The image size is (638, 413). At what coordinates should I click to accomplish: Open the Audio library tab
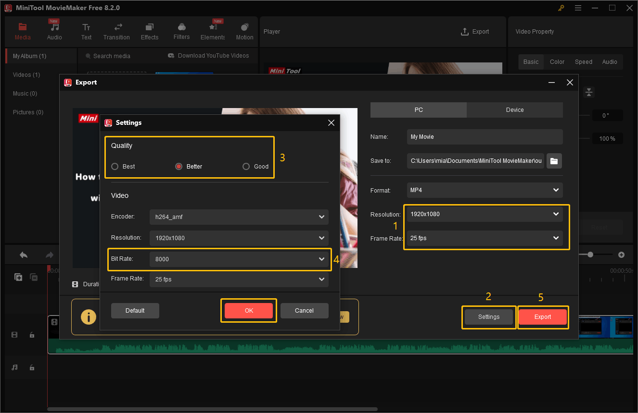[54, 32]
